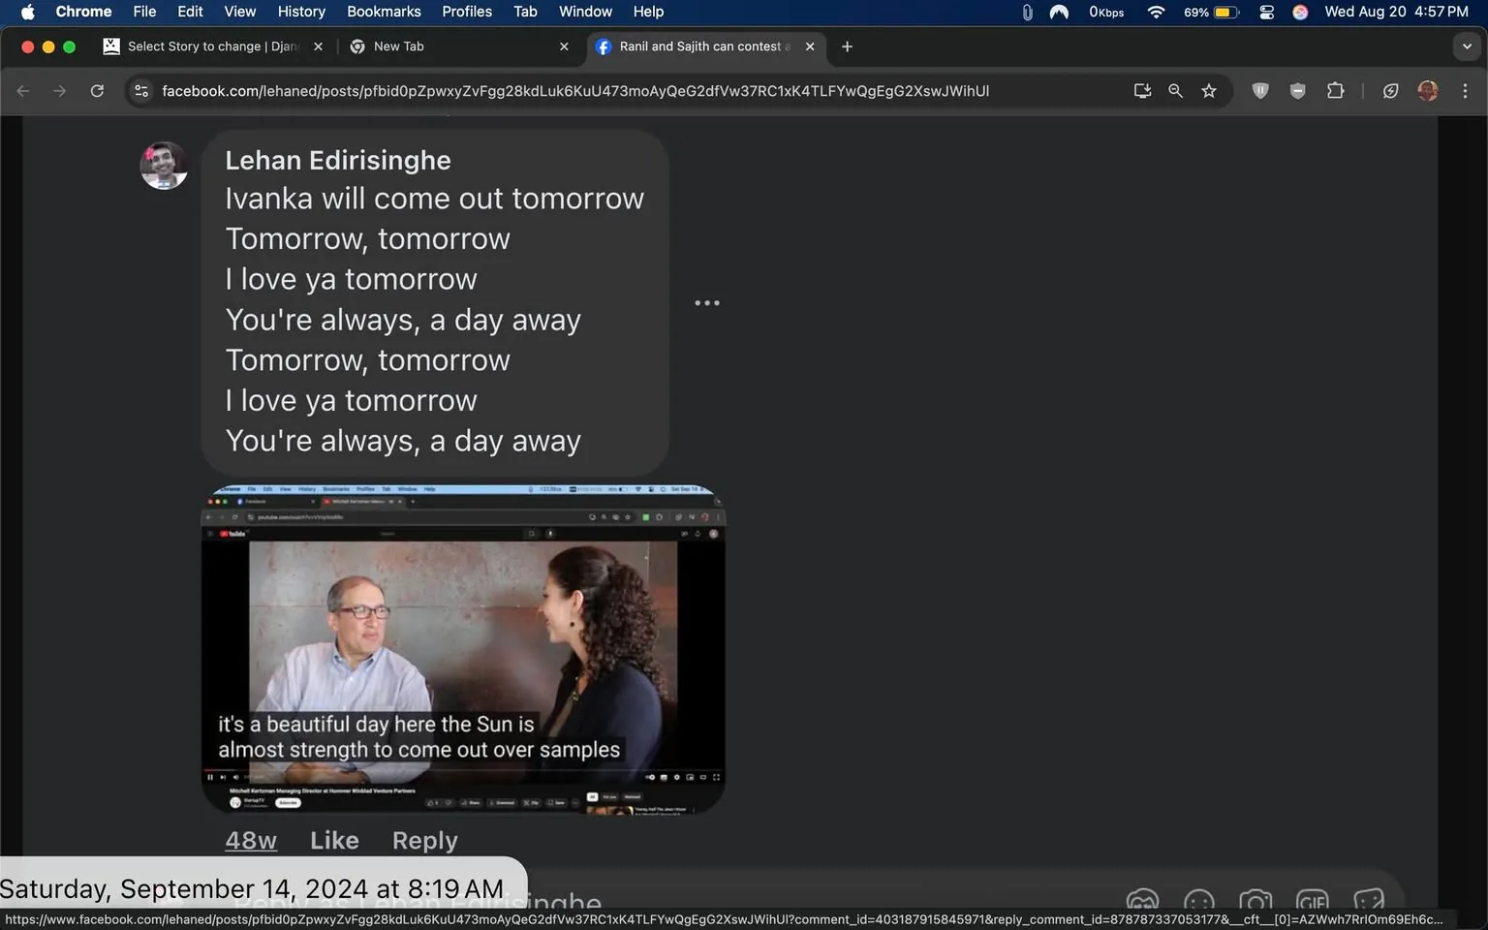Click the Wi-Fi icon in menu bar
The image size is (1488, 930).
coord(1155,12)
